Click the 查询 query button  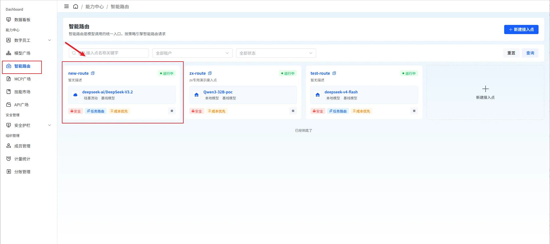530,53
